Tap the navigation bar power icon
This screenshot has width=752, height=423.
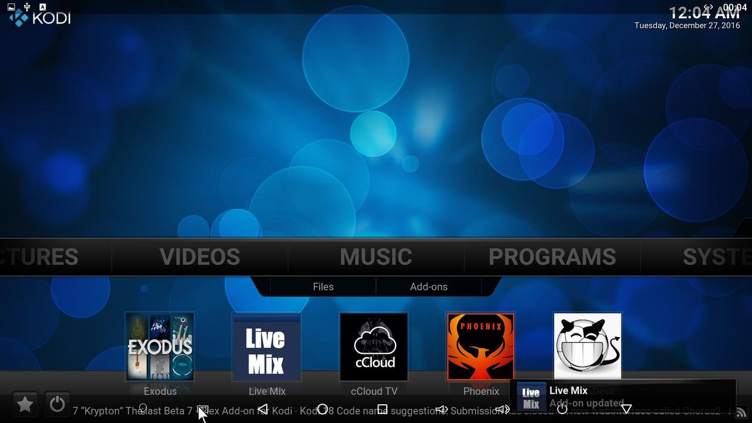(562, 409)
